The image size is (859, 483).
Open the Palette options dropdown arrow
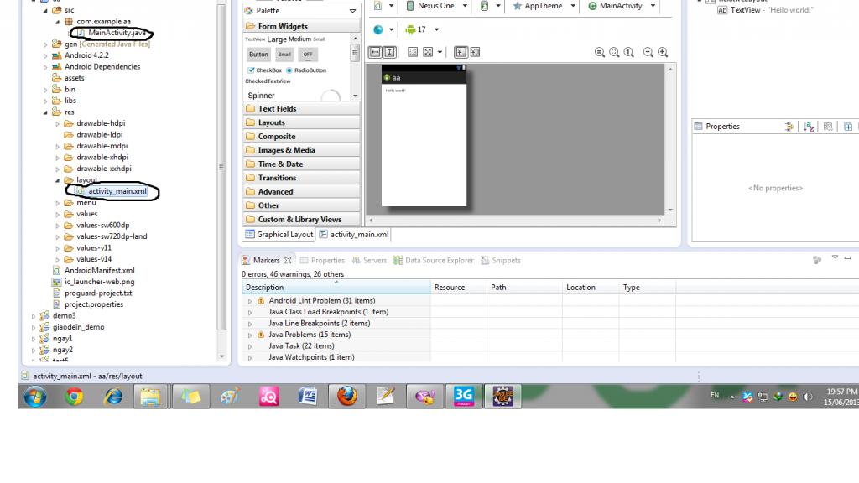pyautogui.click(x=352, y=11)
